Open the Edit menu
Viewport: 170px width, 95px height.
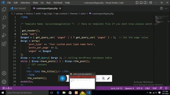(16, 3)
